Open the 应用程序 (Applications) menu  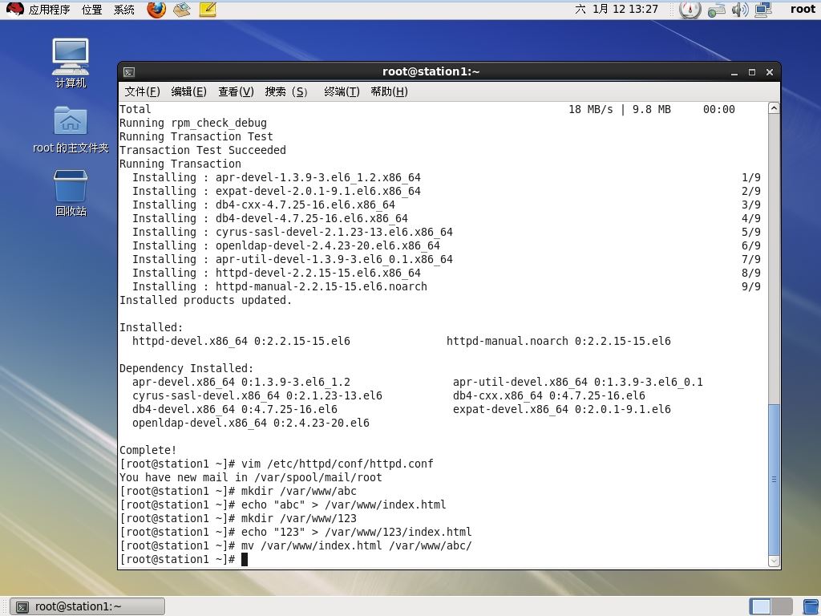pos(49,10)
